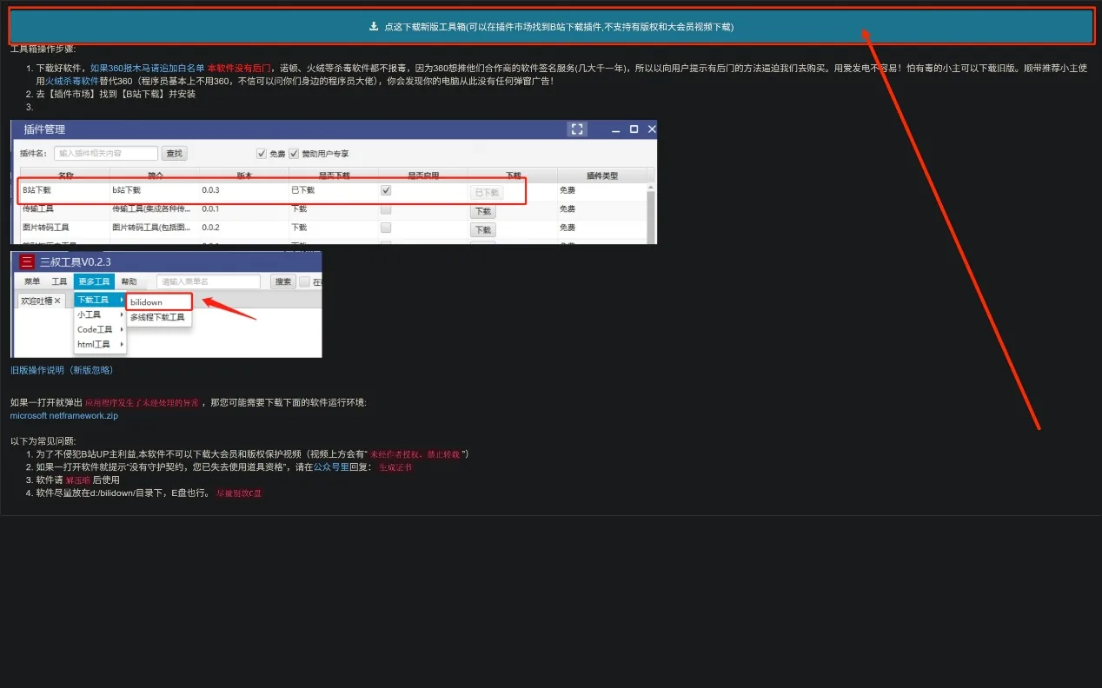Click the red menu logo of 三叔工具
Screen dimensions: 1102x688
point(27,261)
